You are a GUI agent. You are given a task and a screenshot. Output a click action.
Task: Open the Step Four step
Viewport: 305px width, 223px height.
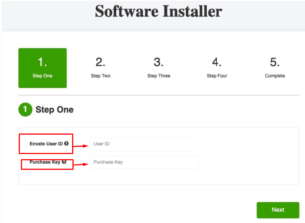point(217,68)
